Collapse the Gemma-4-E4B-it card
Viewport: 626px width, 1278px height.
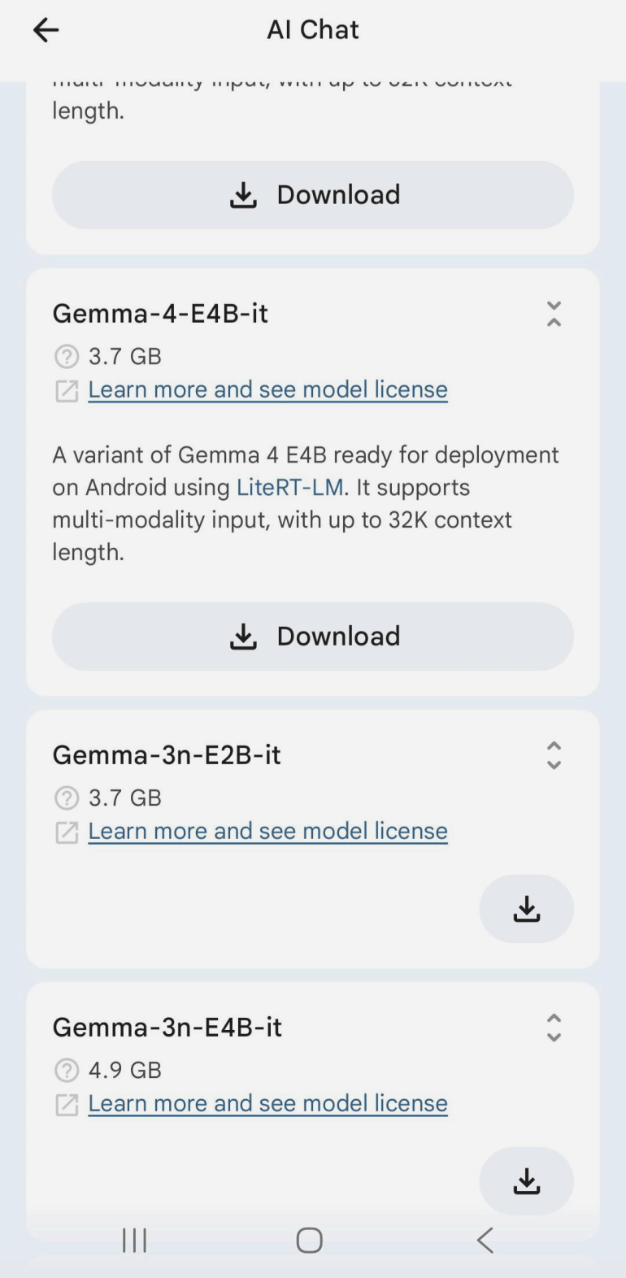click(x=554, y=314)
